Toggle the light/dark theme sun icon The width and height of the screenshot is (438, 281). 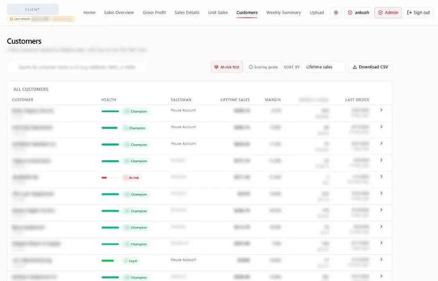(336, 13)
